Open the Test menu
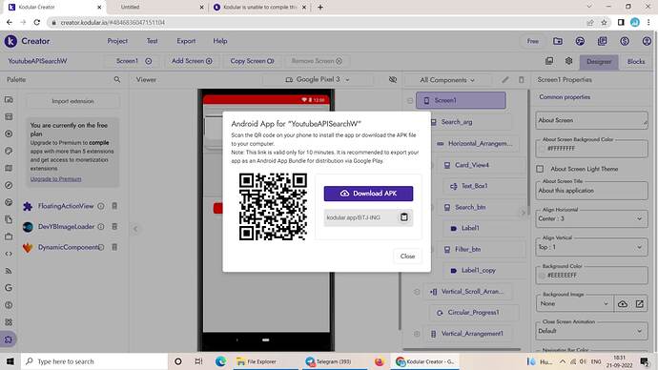The width and height of the screenshot is (658, 370). 152,41
